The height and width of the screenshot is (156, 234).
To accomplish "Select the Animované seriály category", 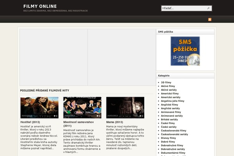I will point(172,116).
